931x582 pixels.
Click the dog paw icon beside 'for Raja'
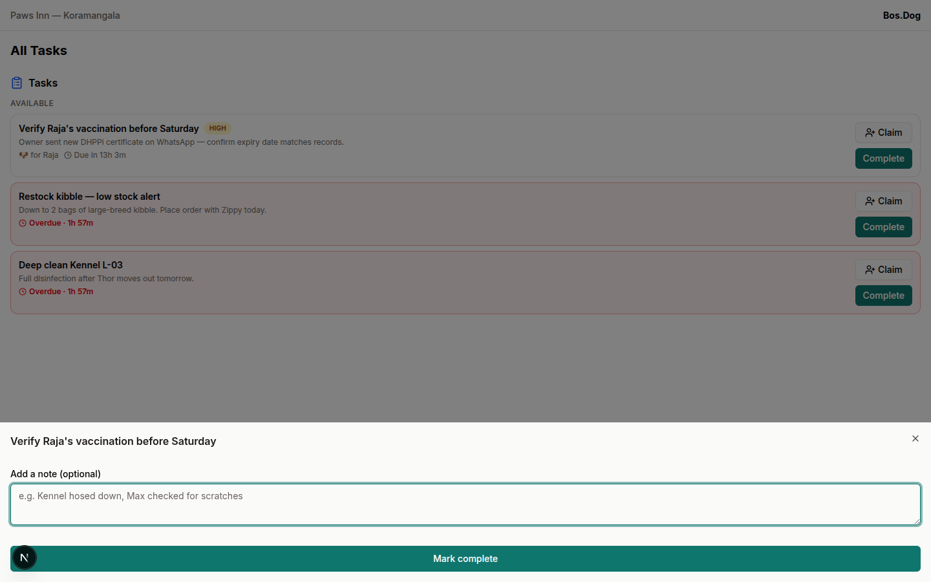coord(23,155)
